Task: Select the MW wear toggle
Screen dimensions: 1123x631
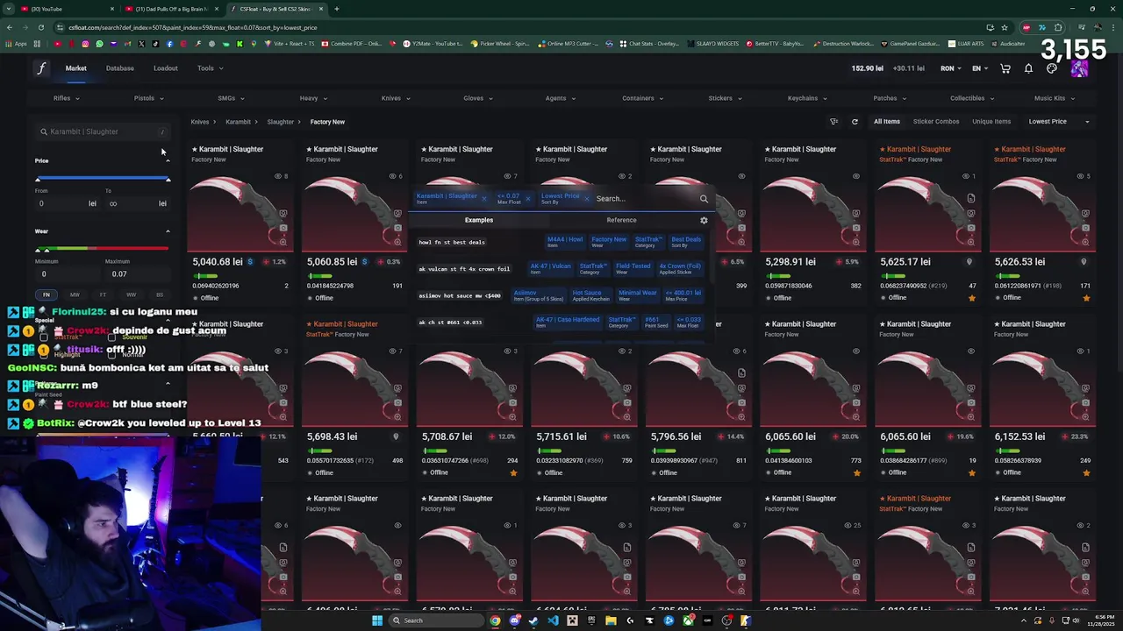Action: click(x=75, y=294)
